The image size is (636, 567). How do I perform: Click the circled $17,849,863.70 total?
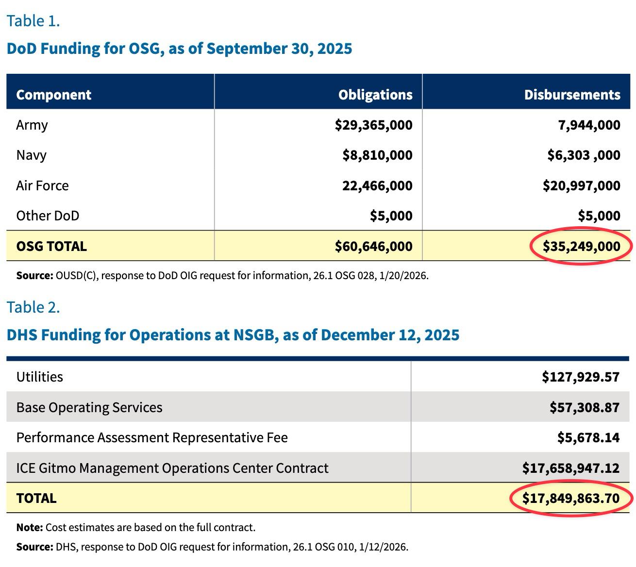(571, 498)
